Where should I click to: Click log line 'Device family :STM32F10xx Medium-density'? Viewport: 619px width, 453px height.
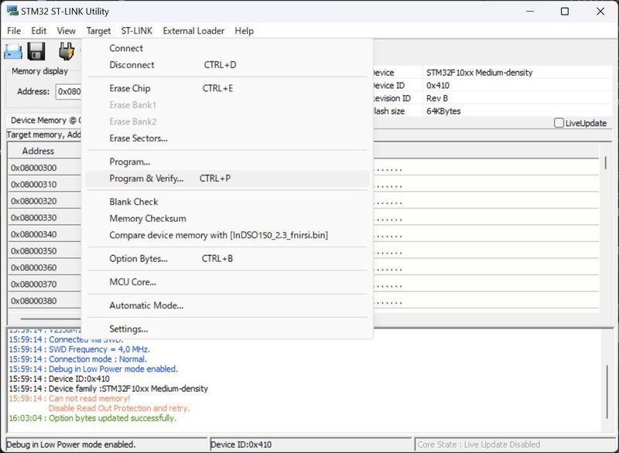pyautogui.click(x=108, y=389)
